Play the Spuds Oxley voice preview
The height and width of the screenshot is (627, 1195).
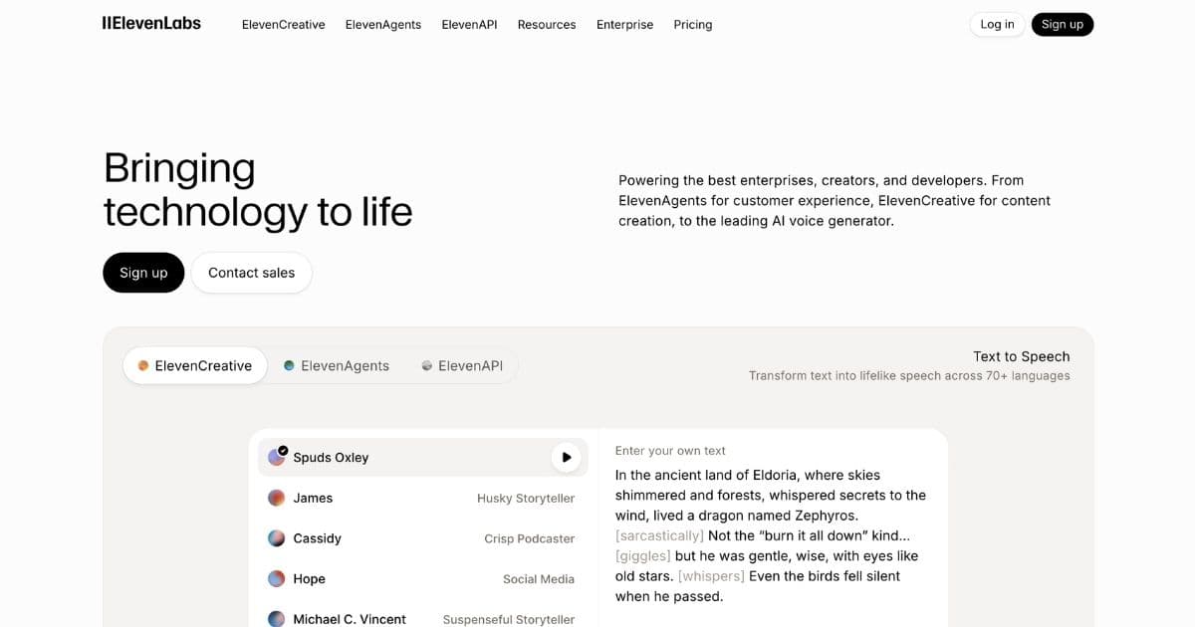tap(566, 457)
